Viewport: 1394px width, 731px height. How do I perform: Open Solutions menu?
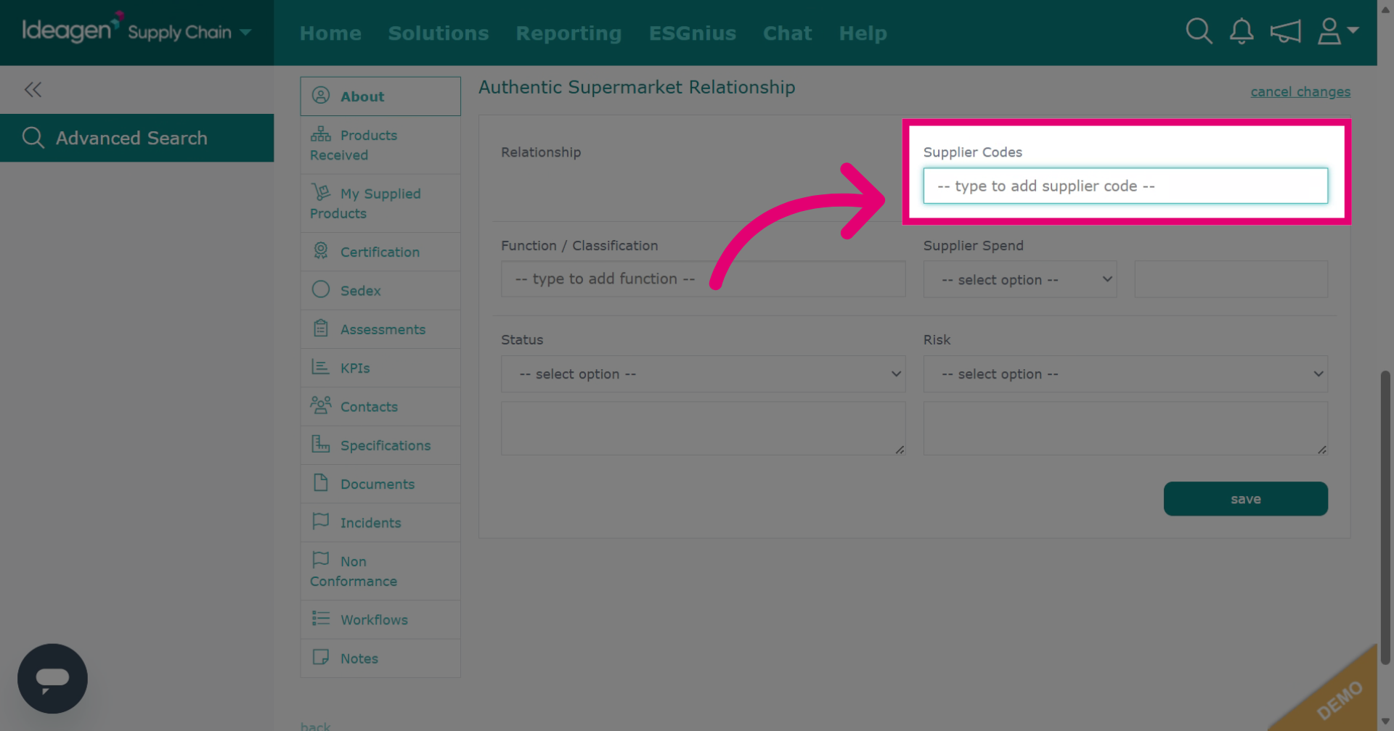(x=439, y=33)
